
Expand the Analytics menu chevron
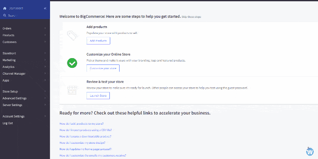tap(45, 67)
